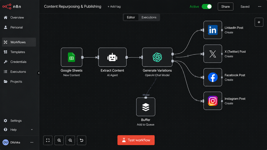Switch to the Executions tab
Image resolution: width=267 pixels, height=150 pixels.
click(149, 17)
